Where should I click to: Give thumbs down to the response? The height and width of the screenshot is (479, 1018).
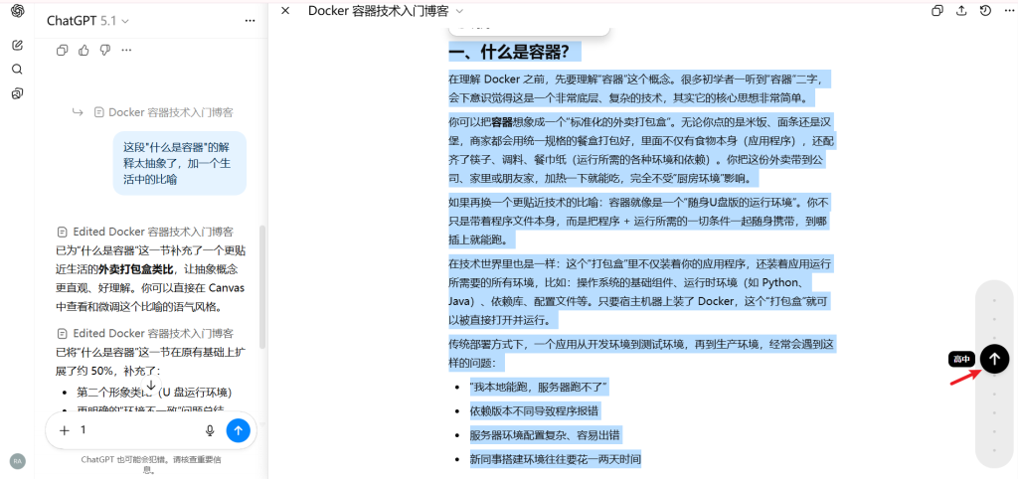[x=105, y=50]
